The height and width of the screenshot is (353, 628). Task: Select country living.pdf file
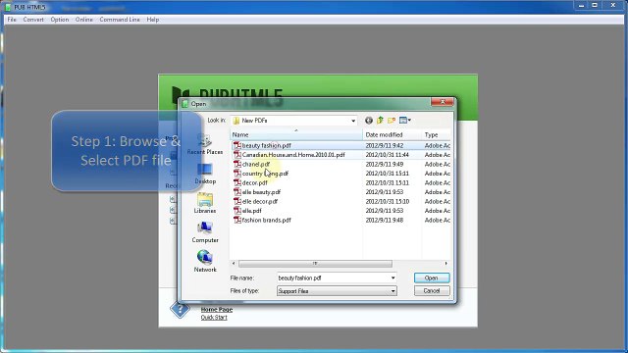point(265,174)
